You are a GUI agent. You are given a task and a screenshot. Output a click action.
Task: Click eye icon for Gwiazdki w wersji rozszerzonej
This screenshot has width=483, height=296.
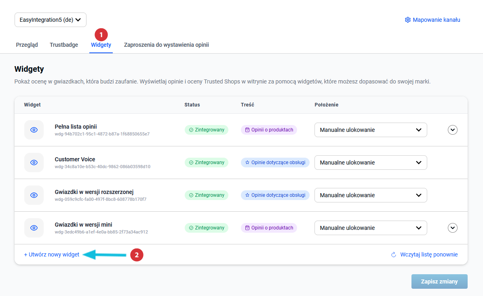pyautogui.click(x=34, y=195)
